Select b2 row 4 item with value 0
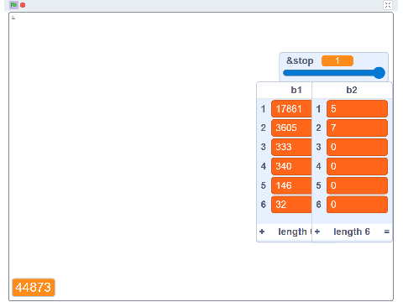Viewport: 403px width, 302px height. click(x=357, y=166)
